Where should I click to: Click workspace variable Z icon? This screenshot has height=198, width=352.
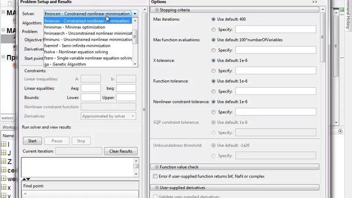point(4,161)
